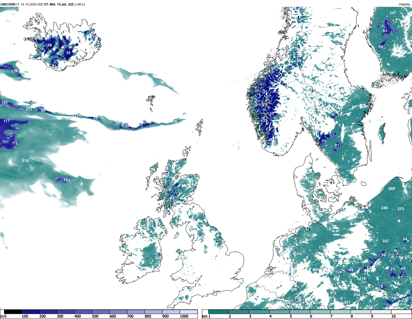Click the value '56' over northern Norway
This screenshot has height=319, width=412.
[x=299, y=61]
